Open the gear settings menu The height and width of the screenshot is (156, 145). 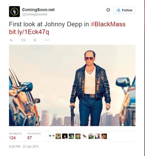[108, 10]
